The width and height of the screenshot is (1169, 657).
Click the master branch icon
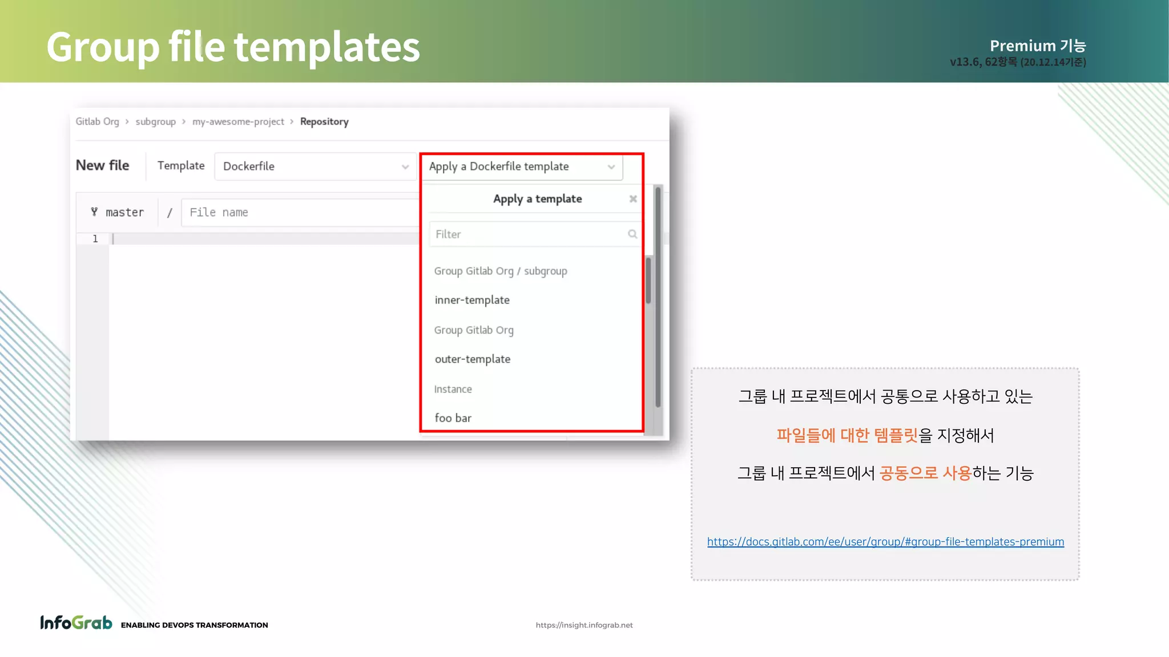coord(94,212)
